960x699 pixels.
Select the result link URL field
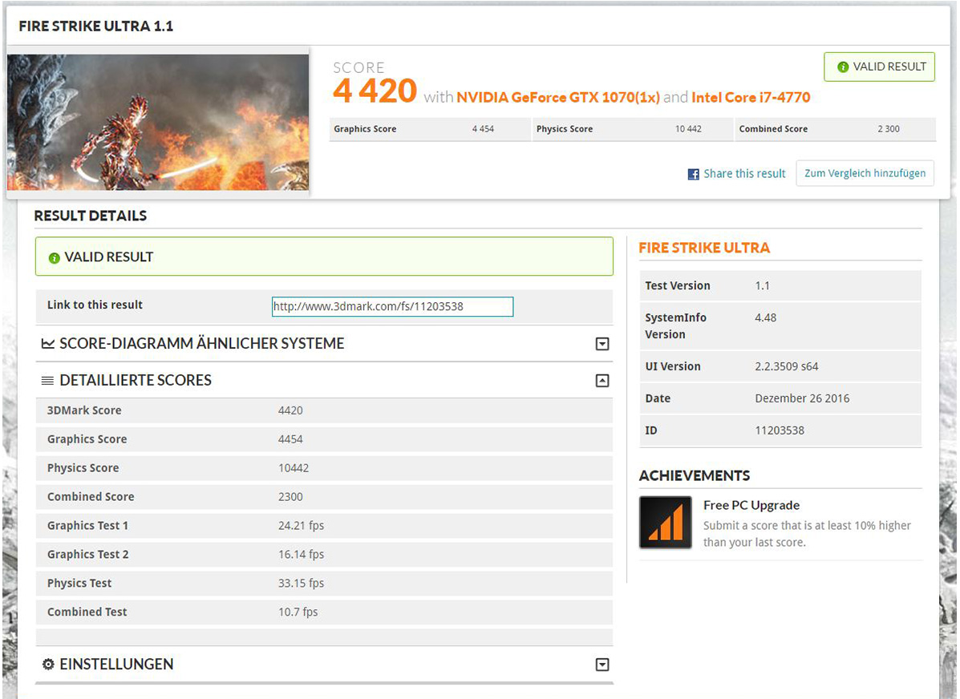pyautogui.click(x=392, y=307)
